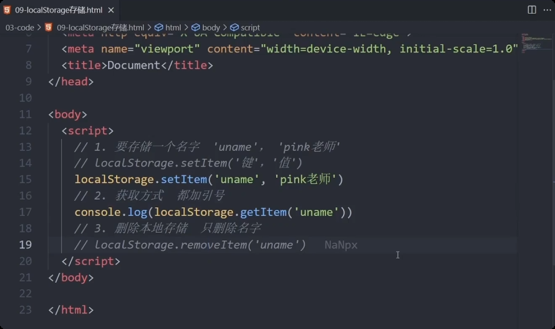Open the 09-localStorage存储.html breadcrumb item
The image size is (555, 329).
pyautogui.click(x=100, y=27)
